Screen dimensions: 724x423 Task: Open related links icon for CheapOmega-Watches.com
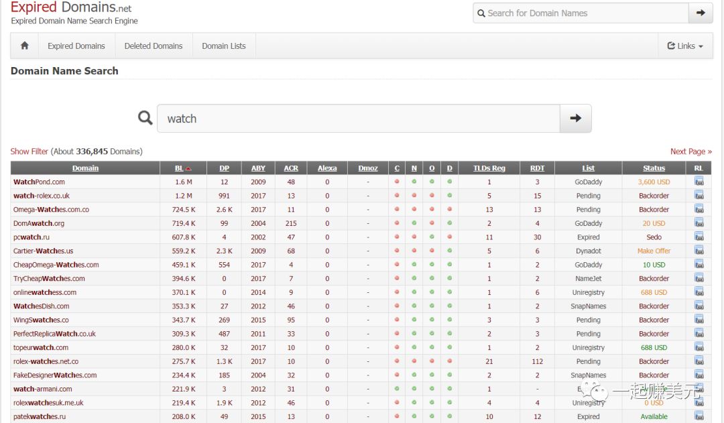point(699,265)
